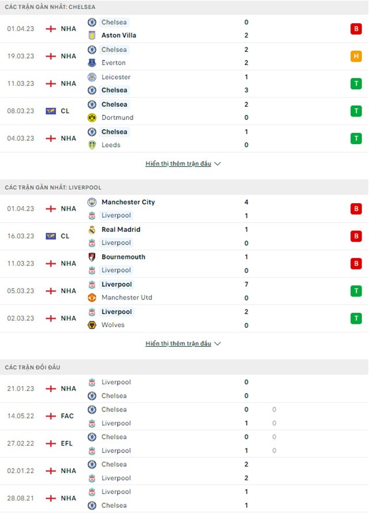
Task: Click green T badge for Manchester Utd match
Action: pos(356,291)
